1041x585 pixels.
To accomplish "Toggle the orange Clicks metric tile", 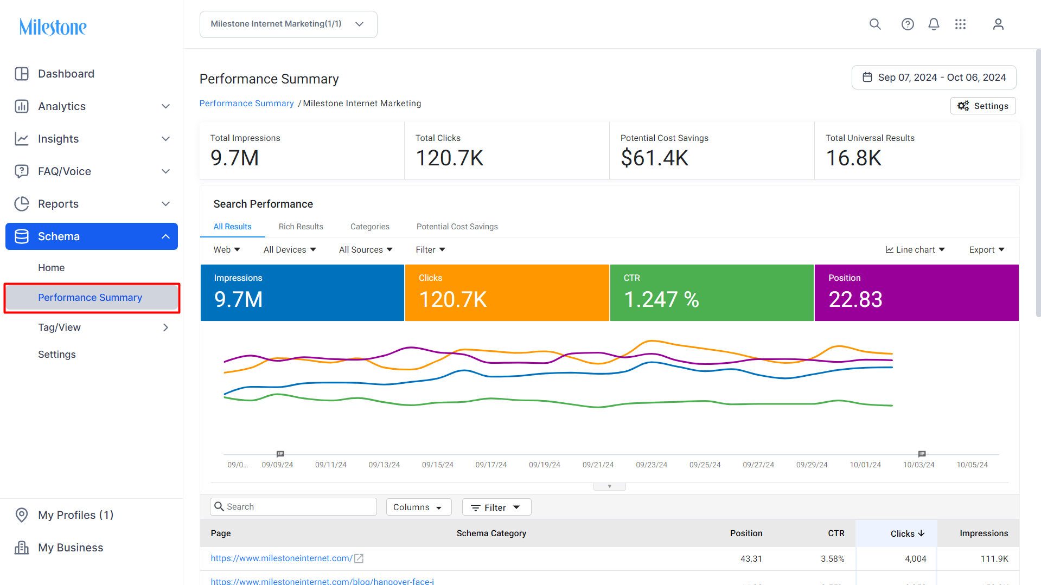I will pos(507,293).
